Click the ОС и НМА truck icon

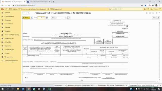[x=2, y=42]
